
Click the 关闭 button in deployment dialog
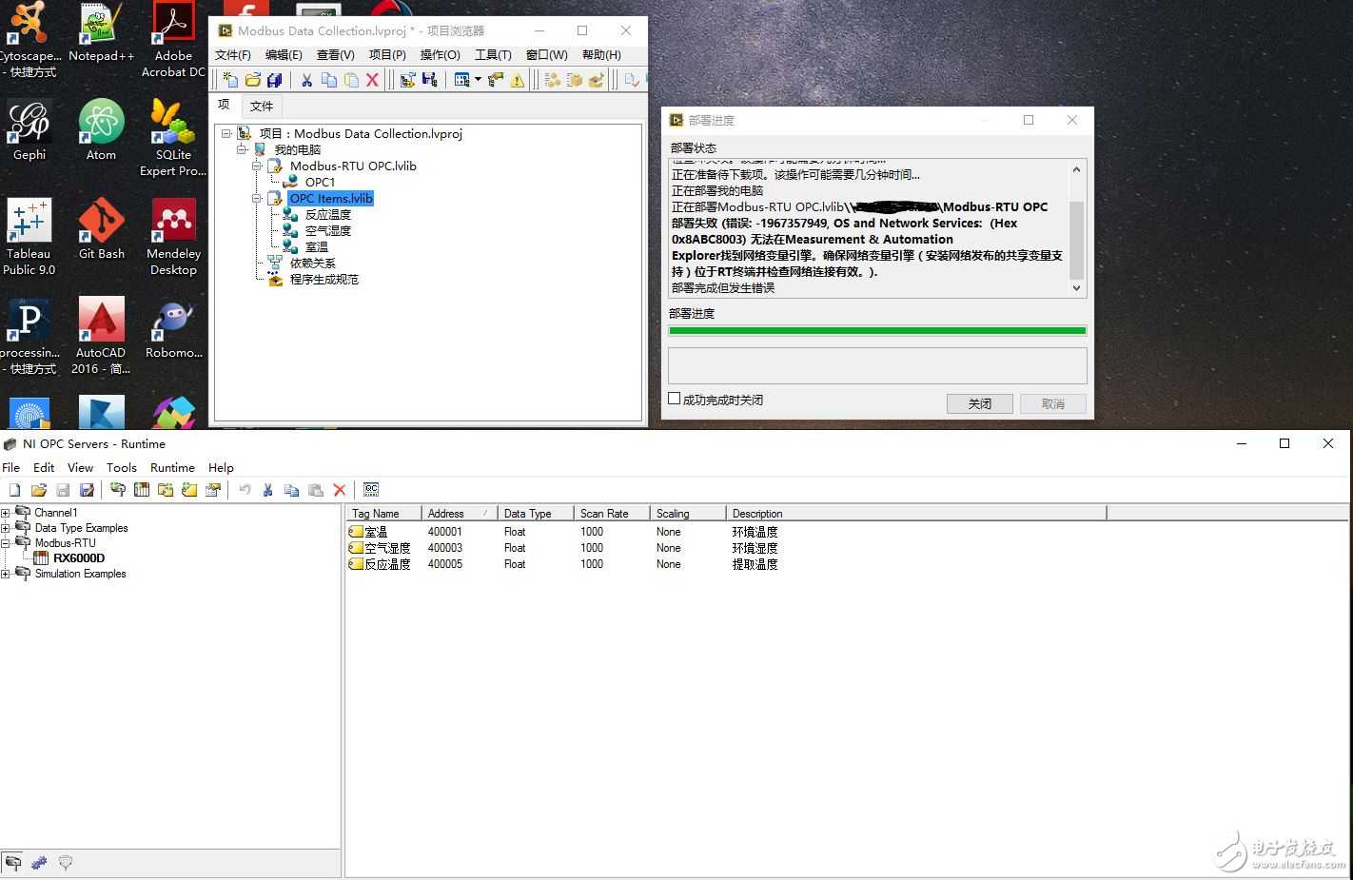(x=979, y=403)
